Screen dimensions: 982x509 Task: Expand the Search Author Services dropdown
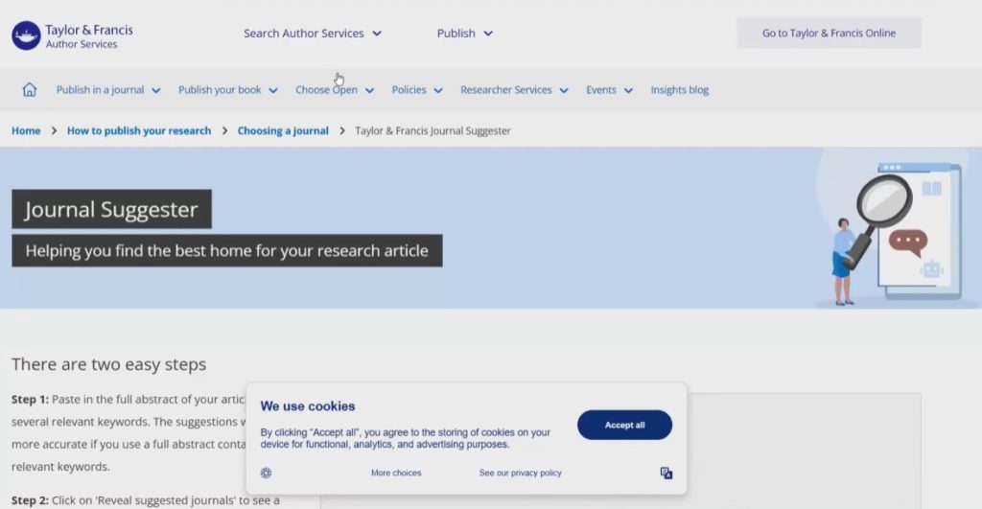point(312,34)
